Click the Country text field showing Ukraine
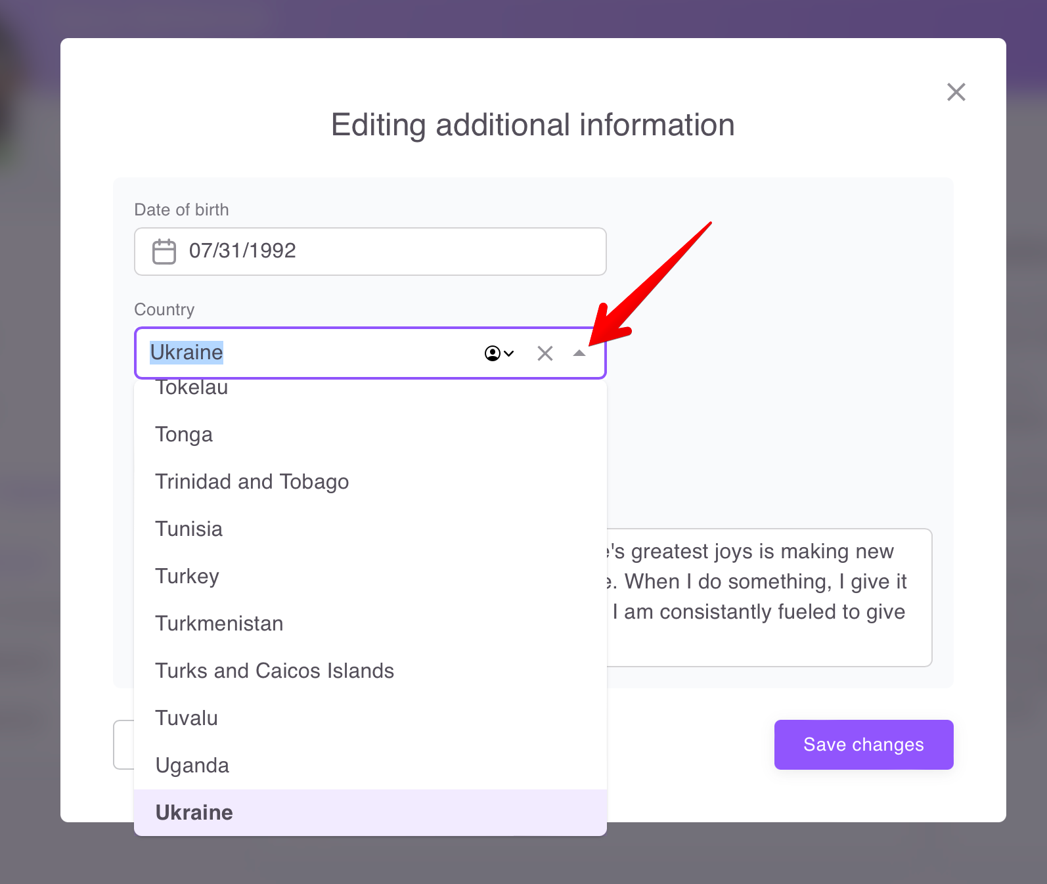The width and height of the screenshot is (1047, 884). click(309, 353)
